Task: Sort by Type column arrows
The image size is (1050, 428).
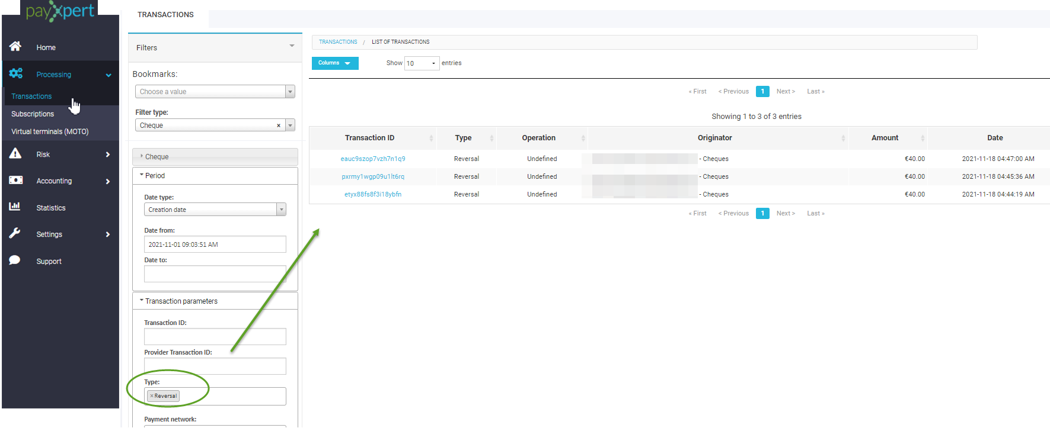Action: (x=492, y=138)
